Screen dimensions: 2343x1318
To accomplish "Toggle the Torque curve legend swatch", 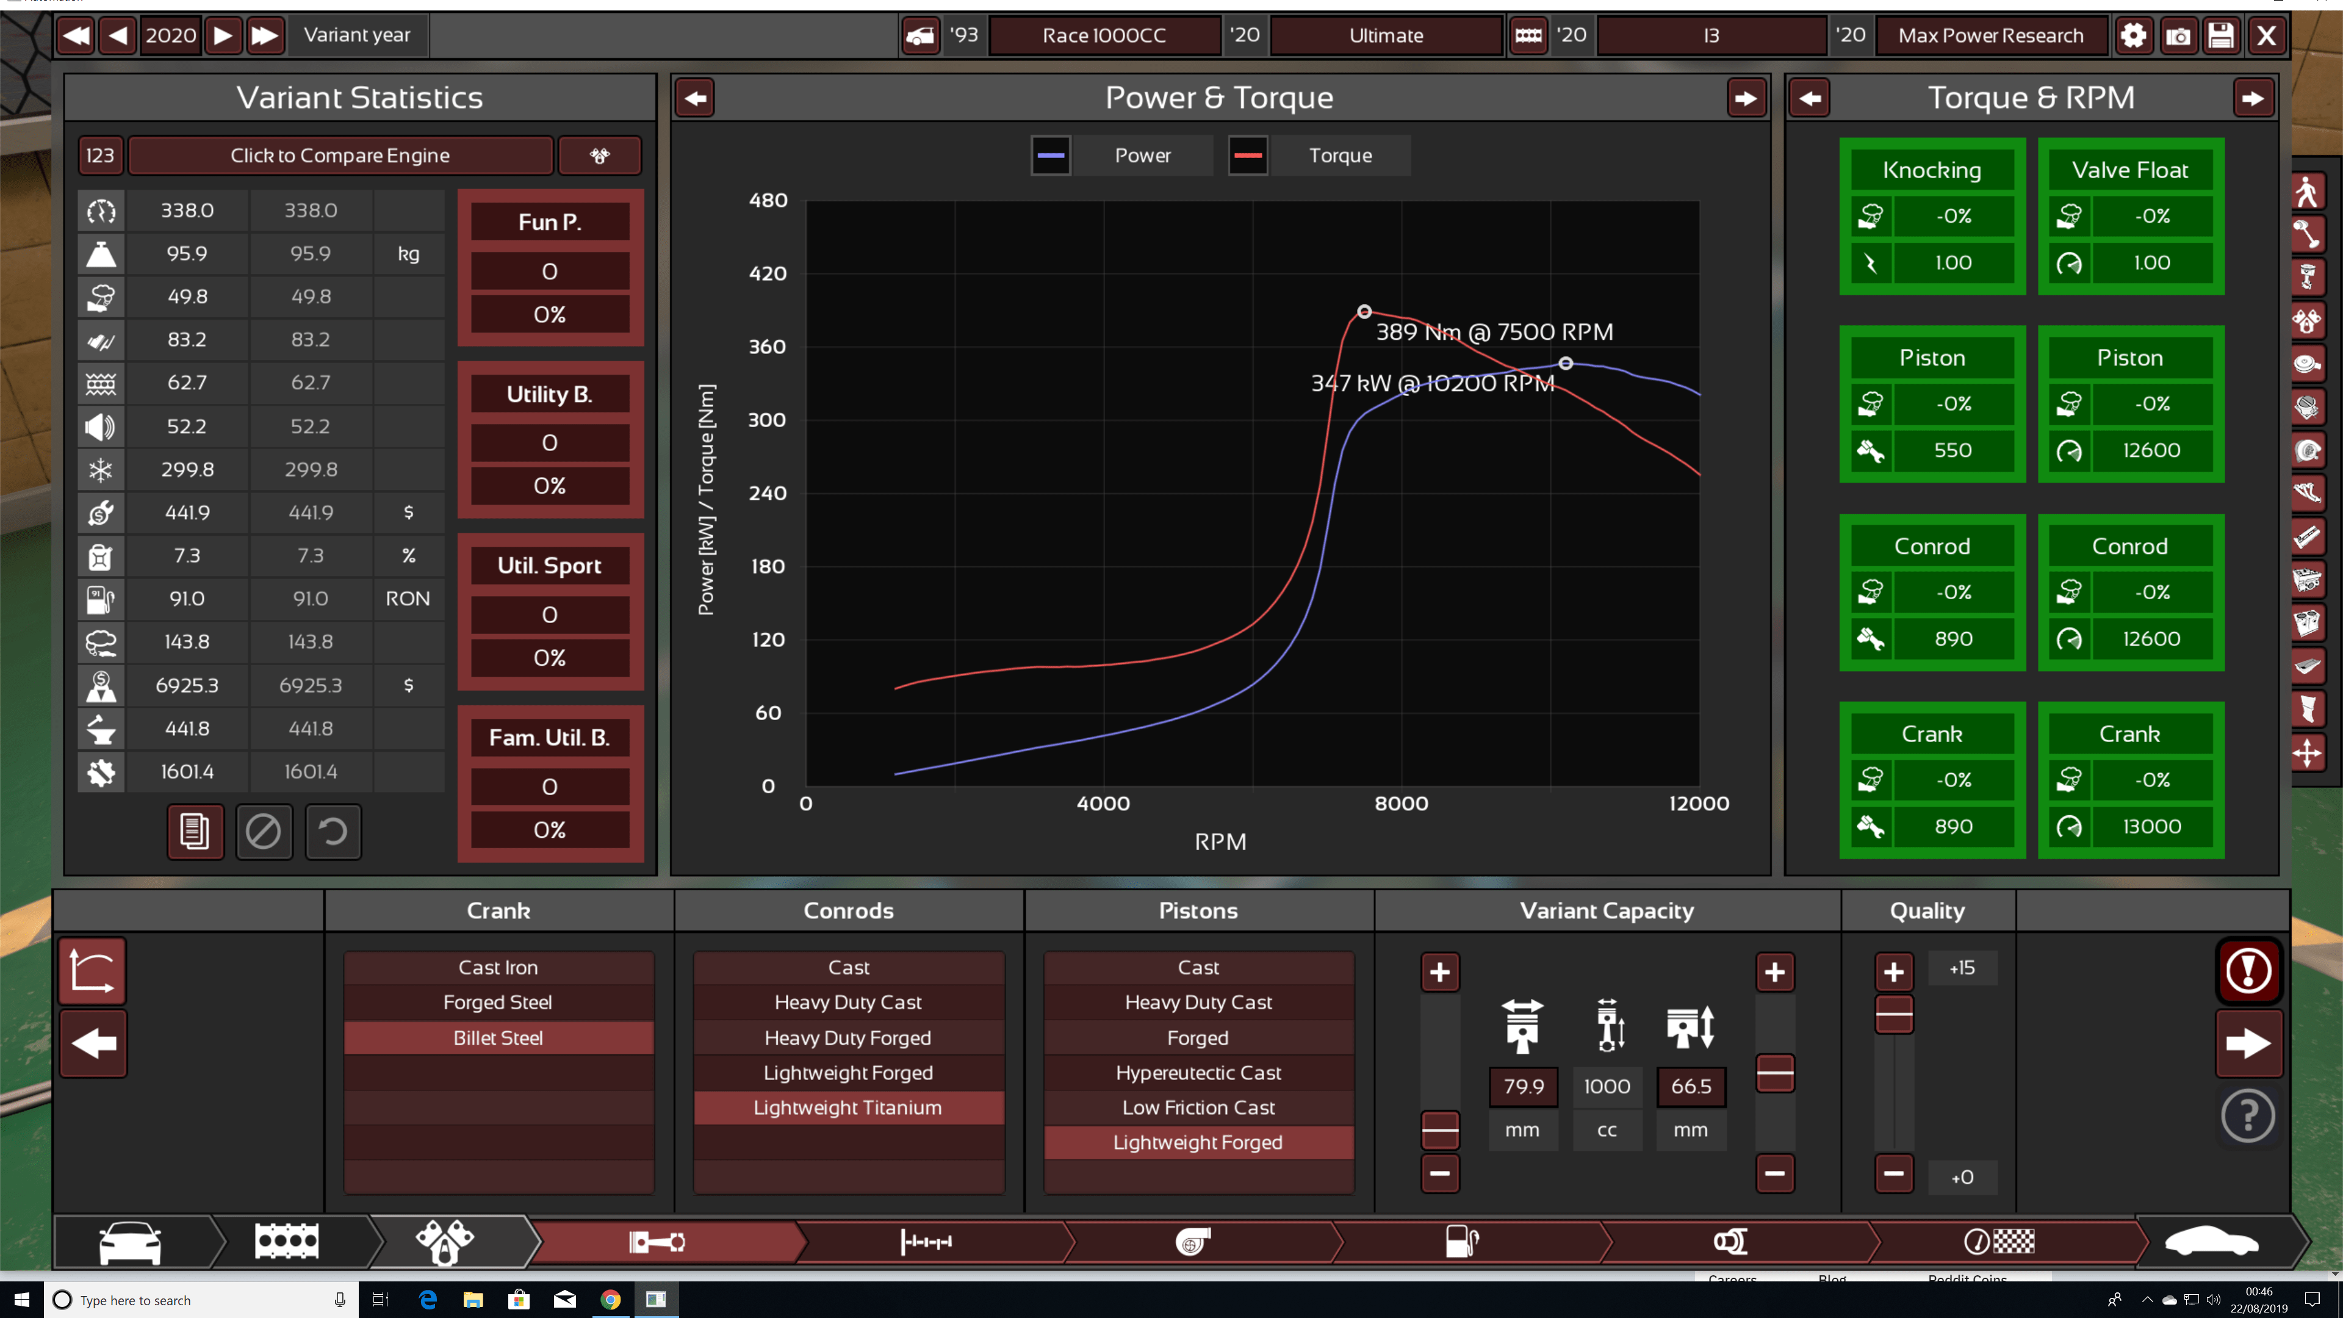I will 1248,156.
